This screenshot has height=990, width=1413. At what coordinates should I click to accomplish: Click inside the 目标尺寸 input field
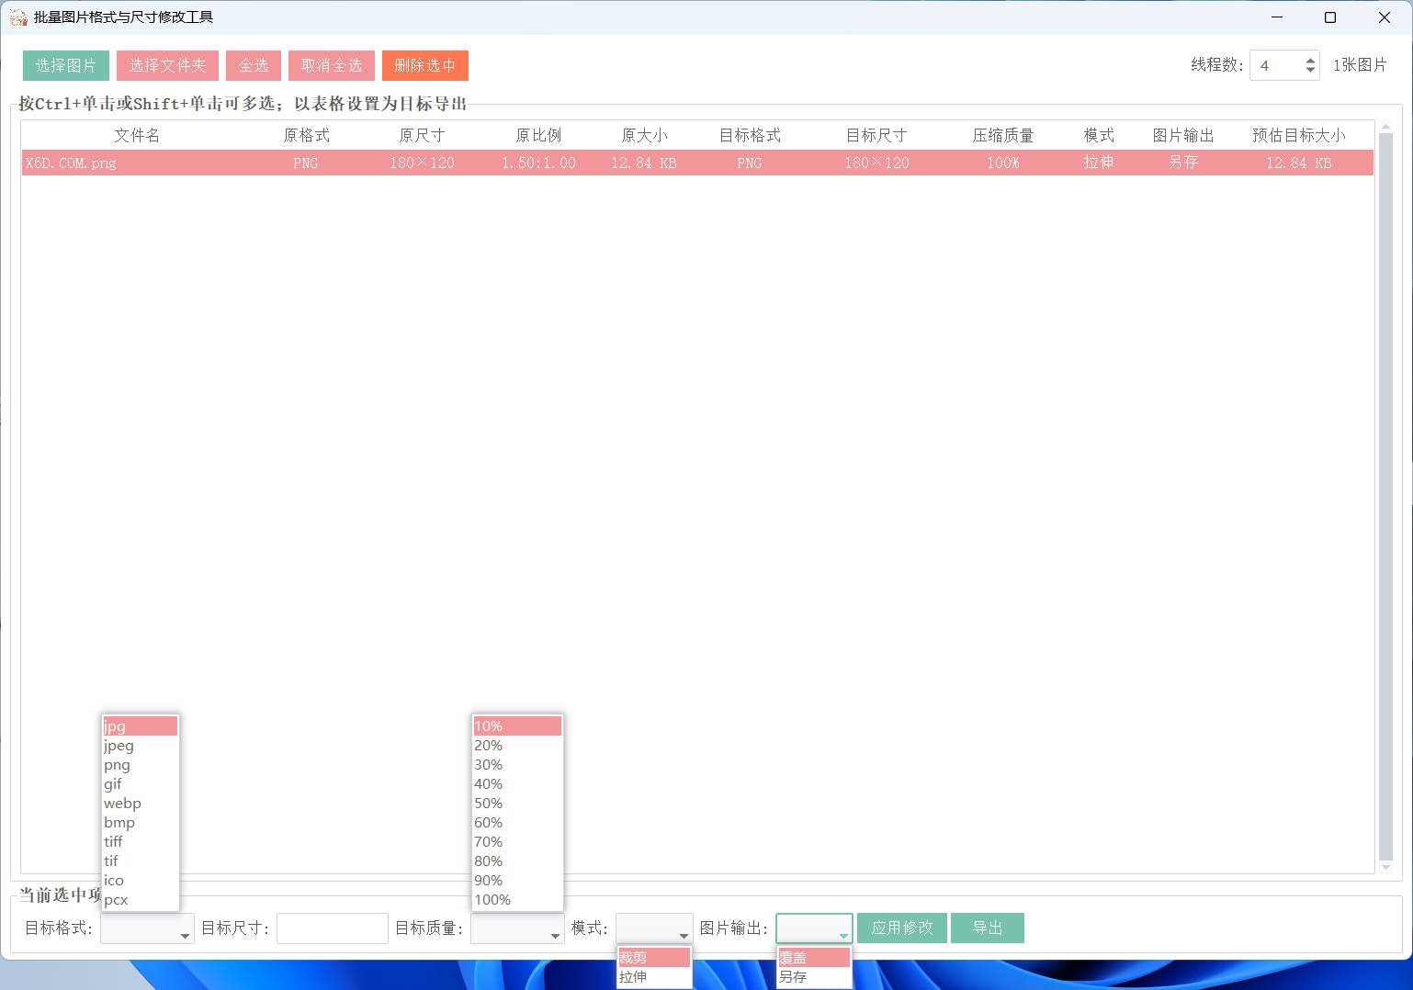point(333,928)
